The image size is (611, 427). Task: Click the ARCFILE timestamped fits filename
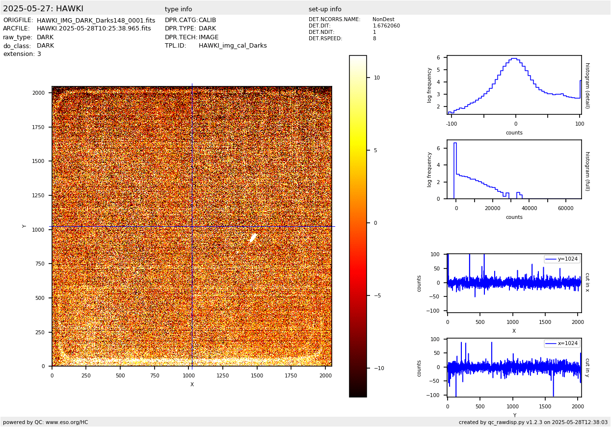pyautogui.click(x=94, y=29)
